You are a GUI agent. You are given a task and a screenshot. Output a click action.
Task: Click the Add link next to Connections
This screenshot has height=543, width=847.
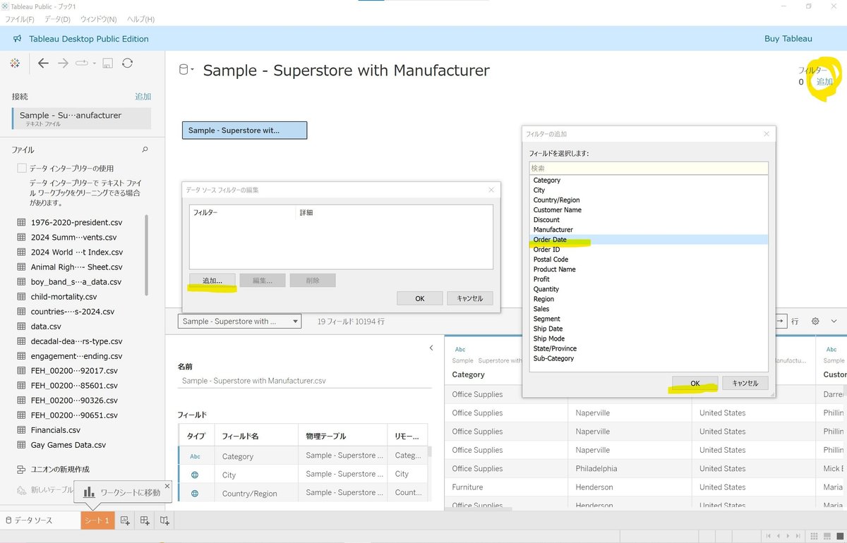click(143, 97)
